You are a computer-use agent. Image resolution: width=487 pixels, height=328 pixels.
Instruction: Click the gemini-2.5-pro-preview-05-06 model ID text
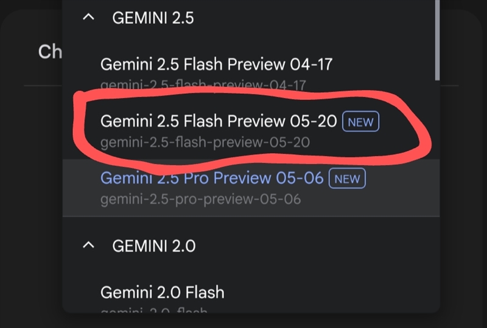[x=200, y=199]
